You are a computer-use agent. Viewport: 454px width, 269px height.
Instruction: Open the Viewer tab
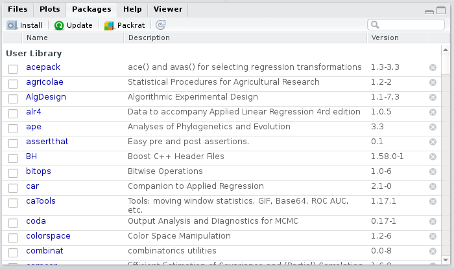168,9
